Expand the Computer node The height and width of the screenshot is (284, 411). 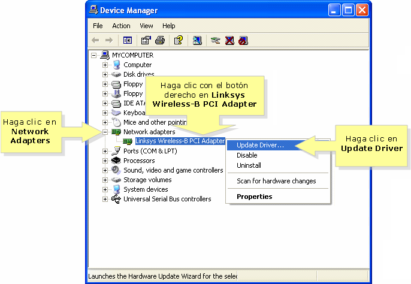105,65
